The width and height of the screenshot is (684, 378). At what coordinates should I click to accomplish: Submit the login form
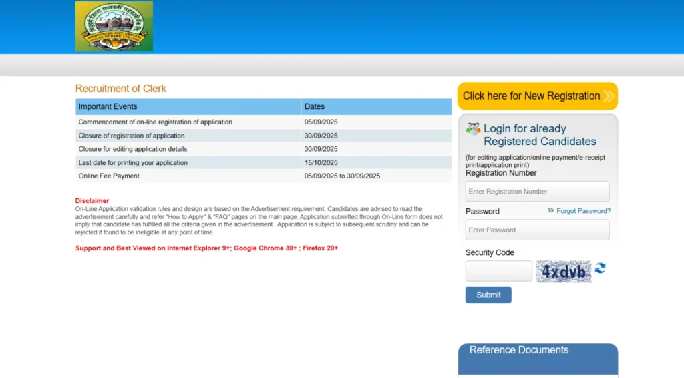(488, 295)
